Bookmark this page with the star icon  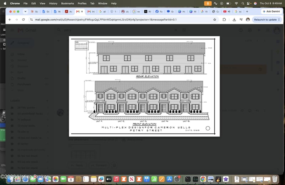[x=215, y=20]
